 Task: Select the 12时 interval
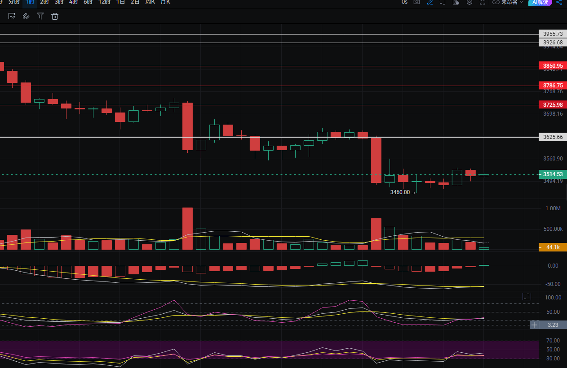[x=104, y=2]
